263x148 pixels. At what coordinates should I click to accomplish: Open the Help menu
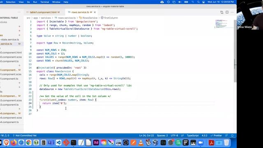66,2
